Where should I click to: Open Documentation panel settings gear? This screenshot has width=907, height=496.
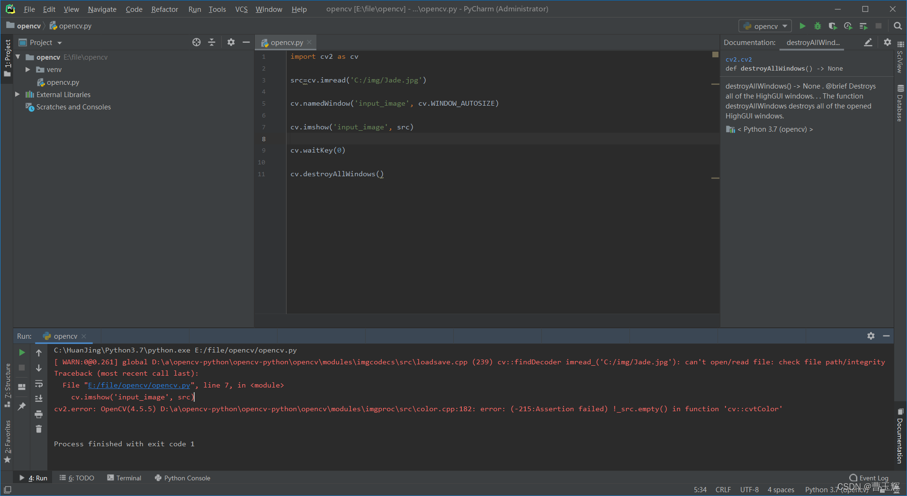coord(887,42)
